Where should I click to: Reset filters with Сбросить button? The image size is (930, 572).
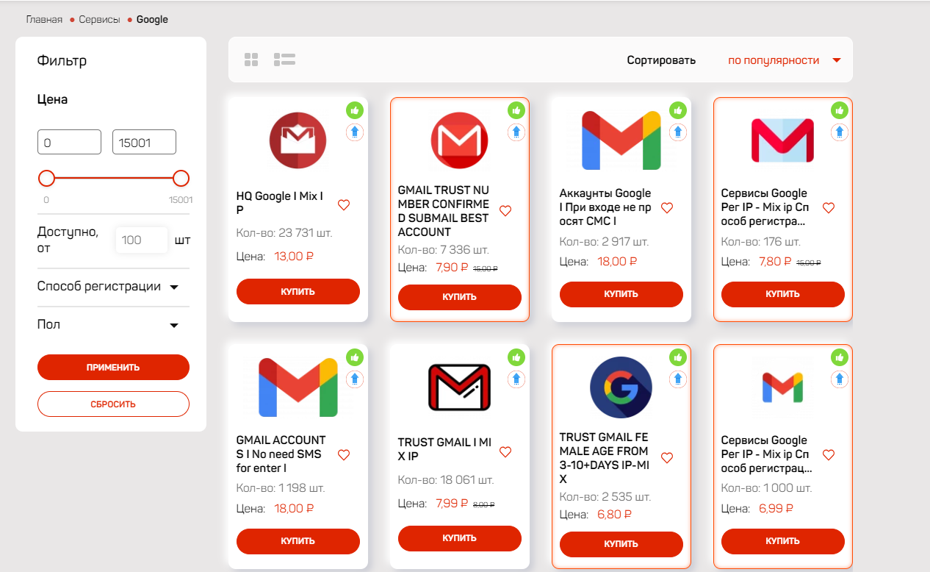(x=113, y=404)
